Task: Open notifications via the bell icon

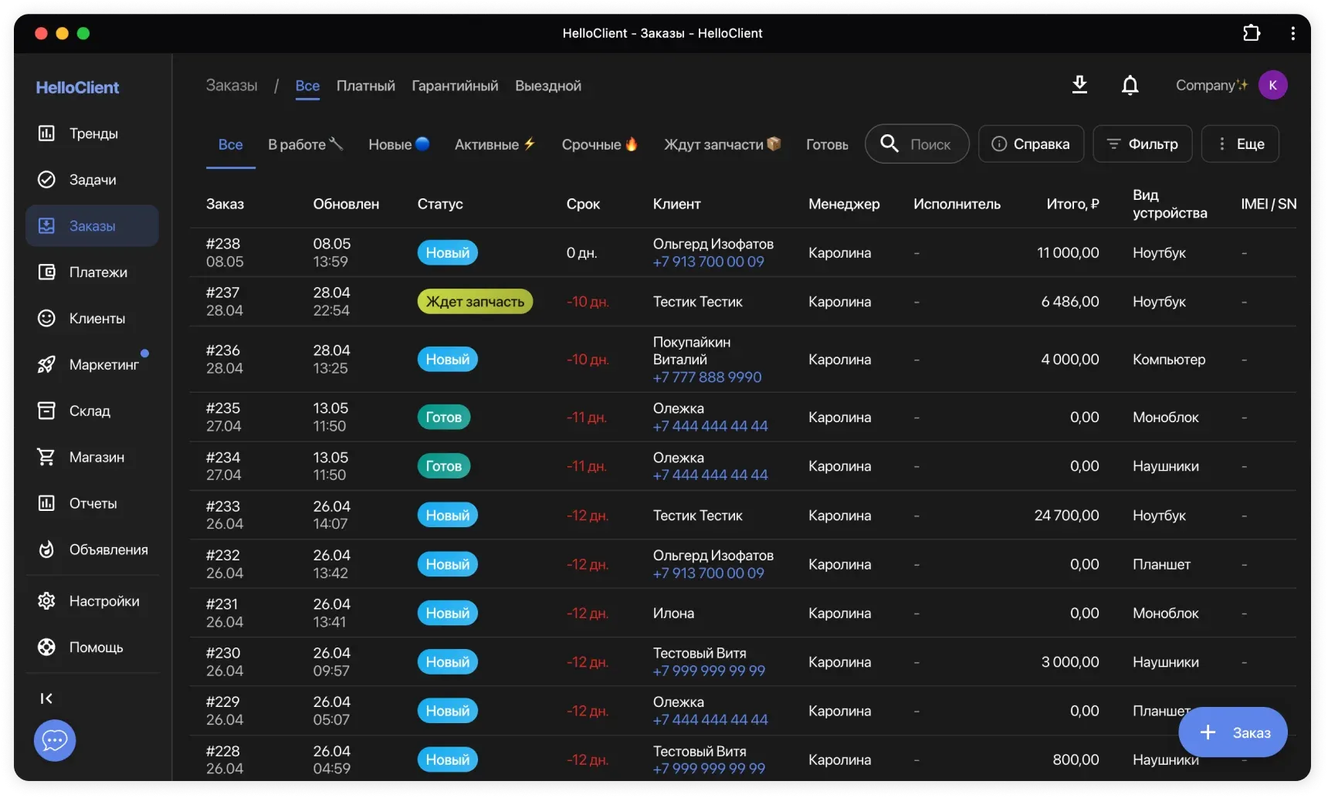Action: [1130, 85]
